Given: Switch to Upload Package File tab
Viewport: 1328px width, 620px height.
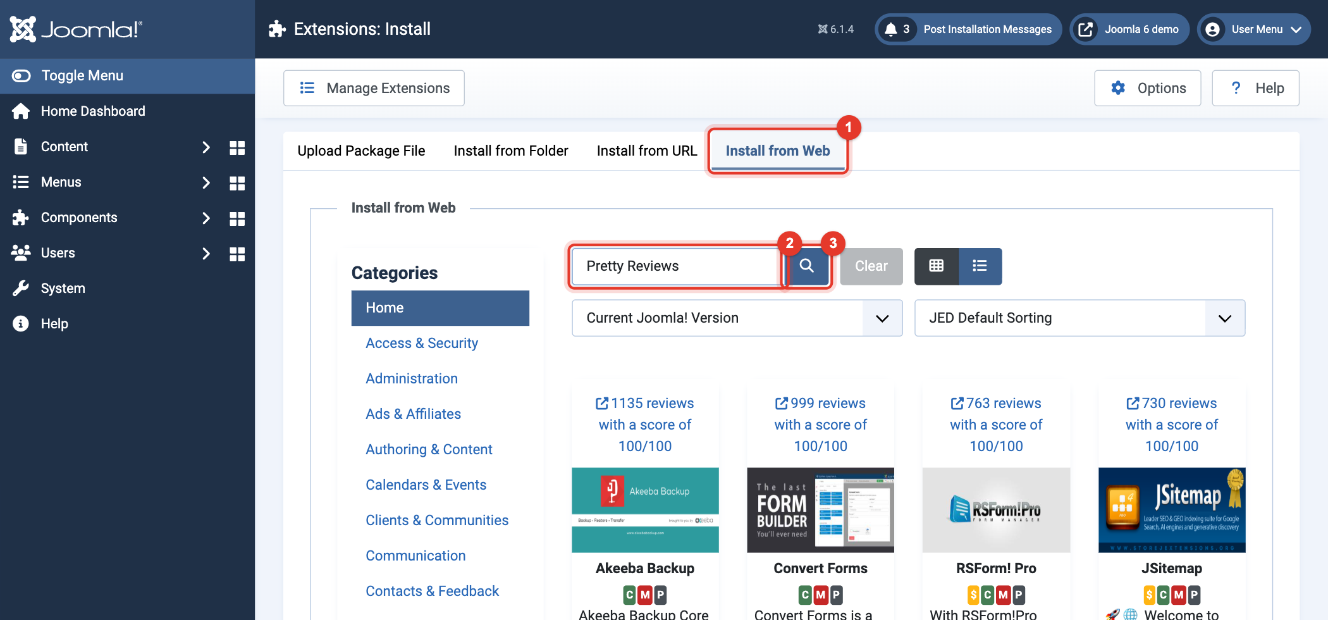Looking at the screenshot, I should click(361, 151).
